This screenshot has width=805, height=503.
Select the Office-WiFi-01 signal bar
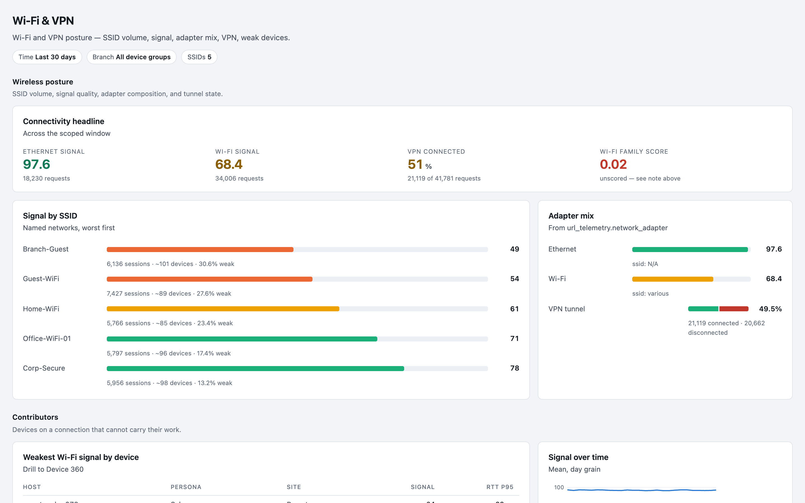297,339
